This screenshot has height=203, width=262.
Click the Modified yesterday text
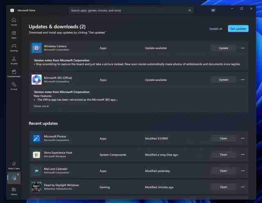coord(157,171)
